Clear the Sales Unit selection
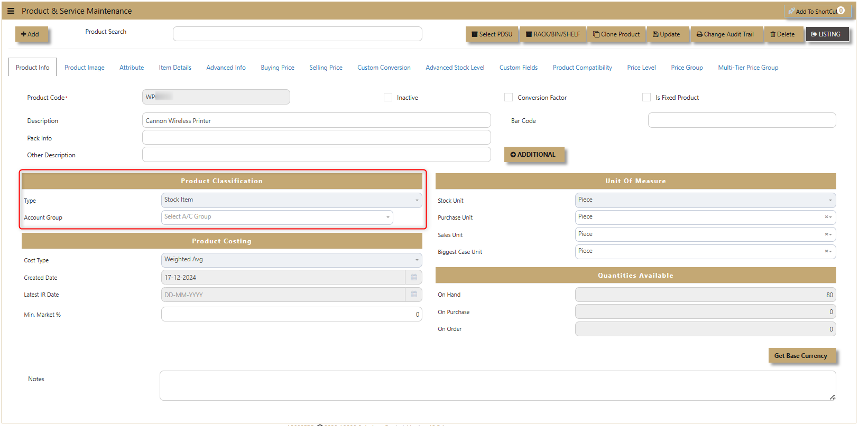 click(826, 234)
